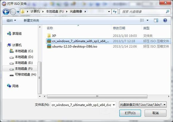Screen dimensions: 173x122
Task: Click the horizontal scrollbar thumb
Action: click(97, 96)
